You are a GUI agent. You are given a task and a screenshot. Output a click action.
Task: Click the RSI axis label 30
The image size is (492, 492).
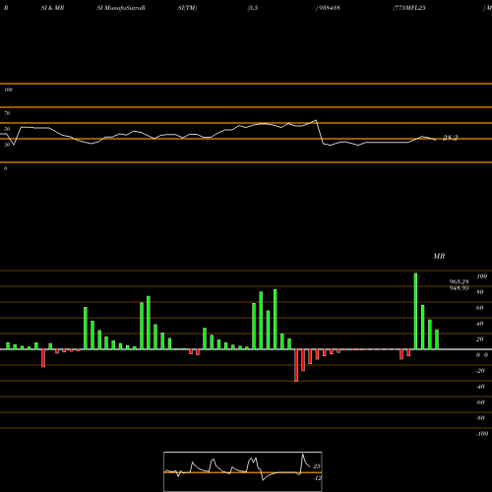(x=7, y=145)
